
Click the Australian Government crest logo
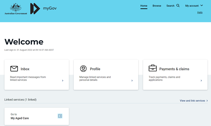tap(16, 9)
